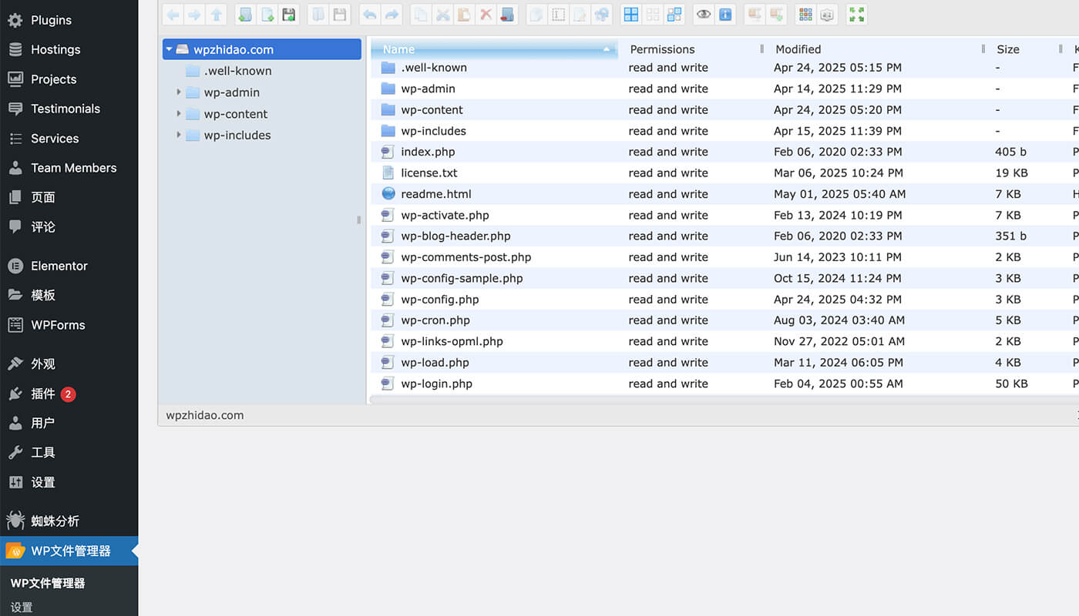The image size is (1079, 616).
Task: Click the Forward navigation arrow in toolbar
Action: (x=195, y=14)
